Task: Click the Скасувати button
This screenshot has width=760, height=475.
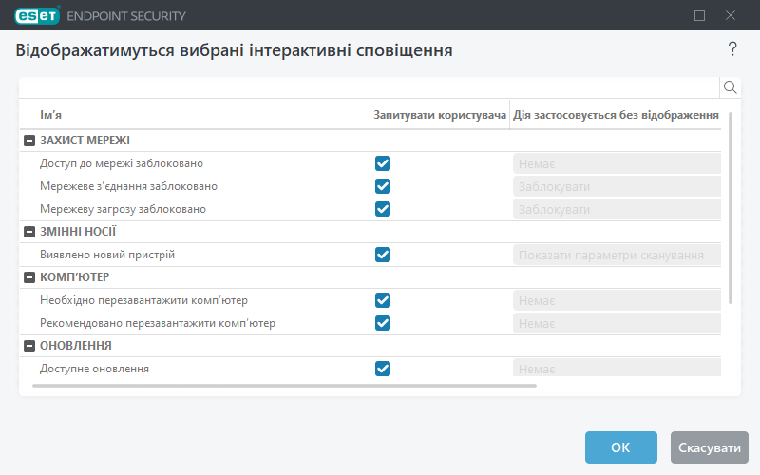Action: (709, 447)
